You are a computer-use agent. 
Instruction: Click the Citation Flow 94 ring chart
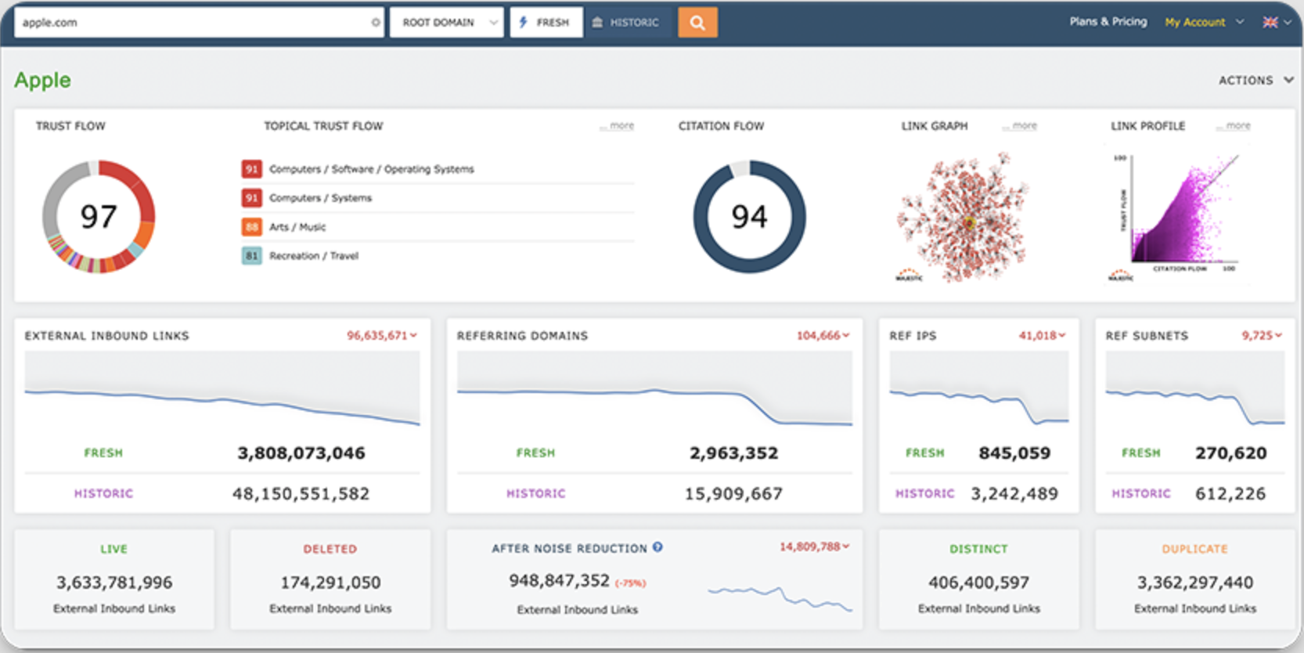749,217
